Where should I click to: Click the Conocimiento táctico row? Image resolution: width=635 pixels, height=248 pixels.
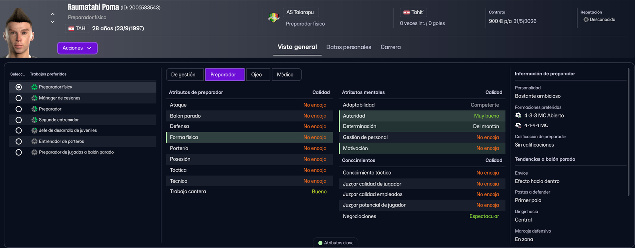pos(422,173)
